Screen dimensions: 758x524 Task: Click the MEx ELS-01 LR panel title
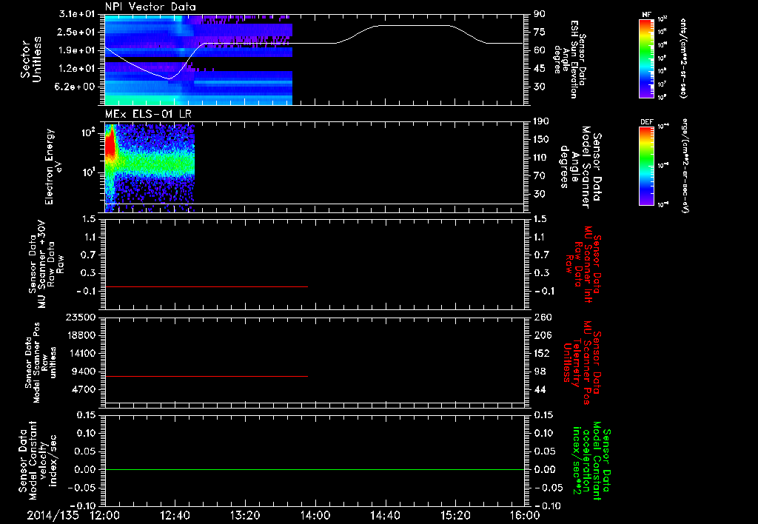pos(147,114)
